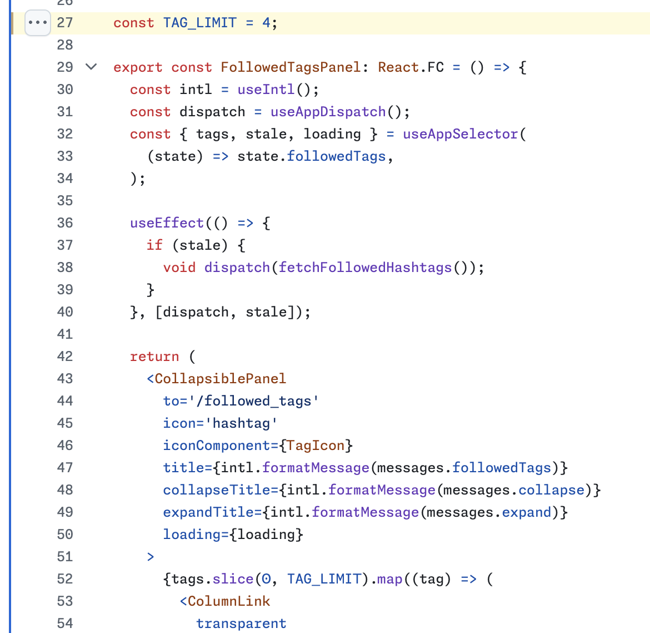This screenshot has width=650, height=633.
Task: Click the useAppSelector function name
Action: point(460,134)
